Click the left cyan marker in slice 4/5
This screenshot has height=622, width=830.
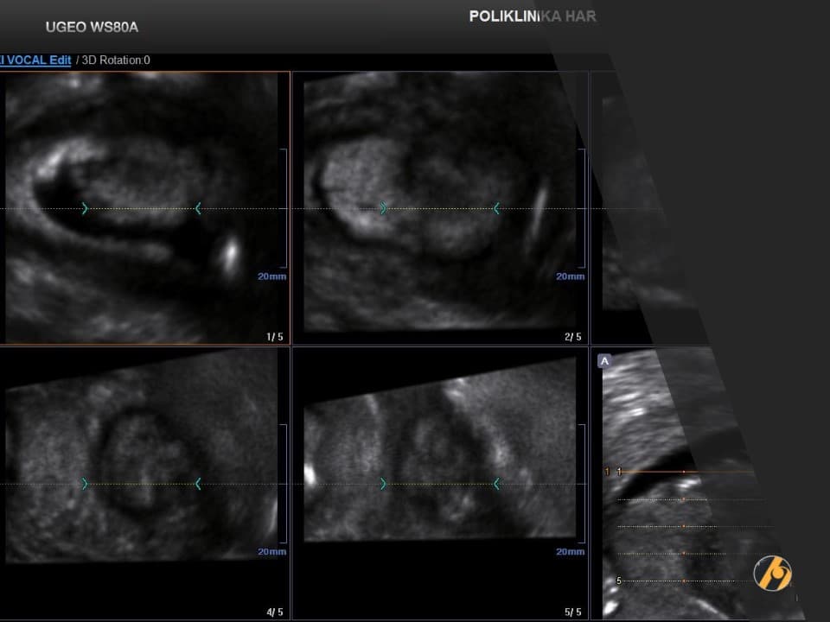(x=85, y=484)
